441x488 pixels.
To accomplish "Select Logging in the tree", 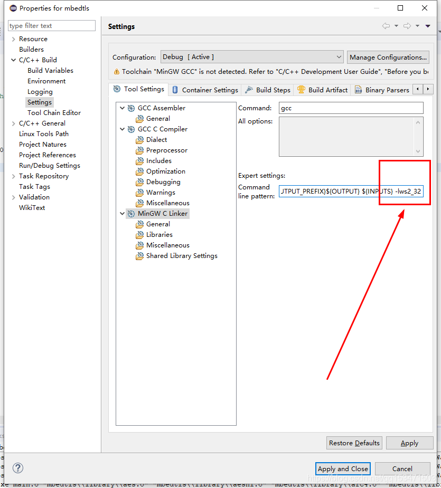I will pyautogui.click(x=40, y=92).
